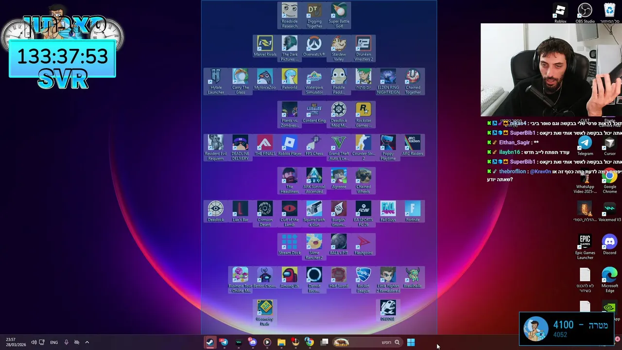622x350 pixels.
Task: Open the Carry The Glass icon
Action: [x=241, y=82]
